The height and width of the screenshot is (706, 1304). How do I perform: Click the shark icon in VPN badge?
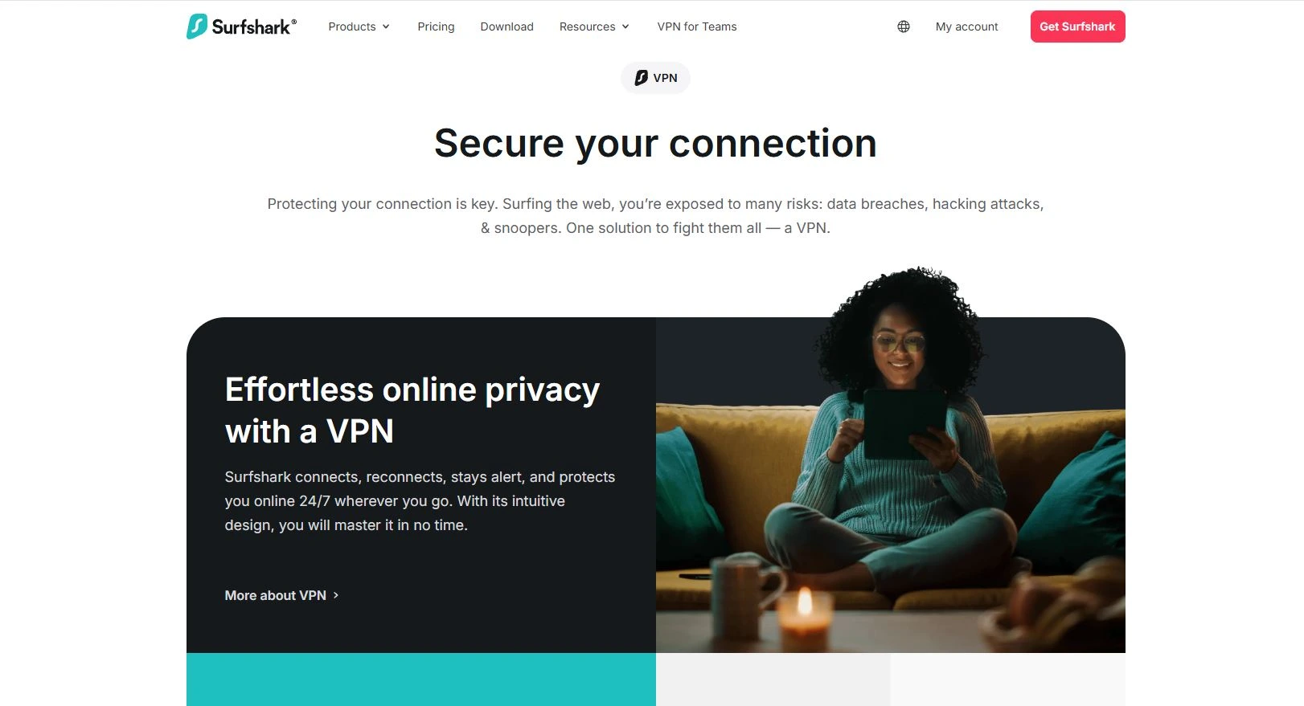(641, 78)
